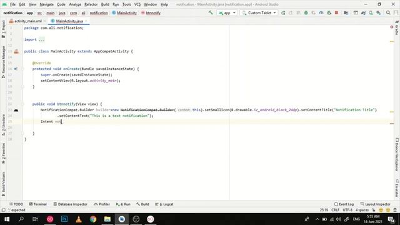The image size is (400, 225).
Task: Open the Layout Inspector
Action: click(375, 204)
